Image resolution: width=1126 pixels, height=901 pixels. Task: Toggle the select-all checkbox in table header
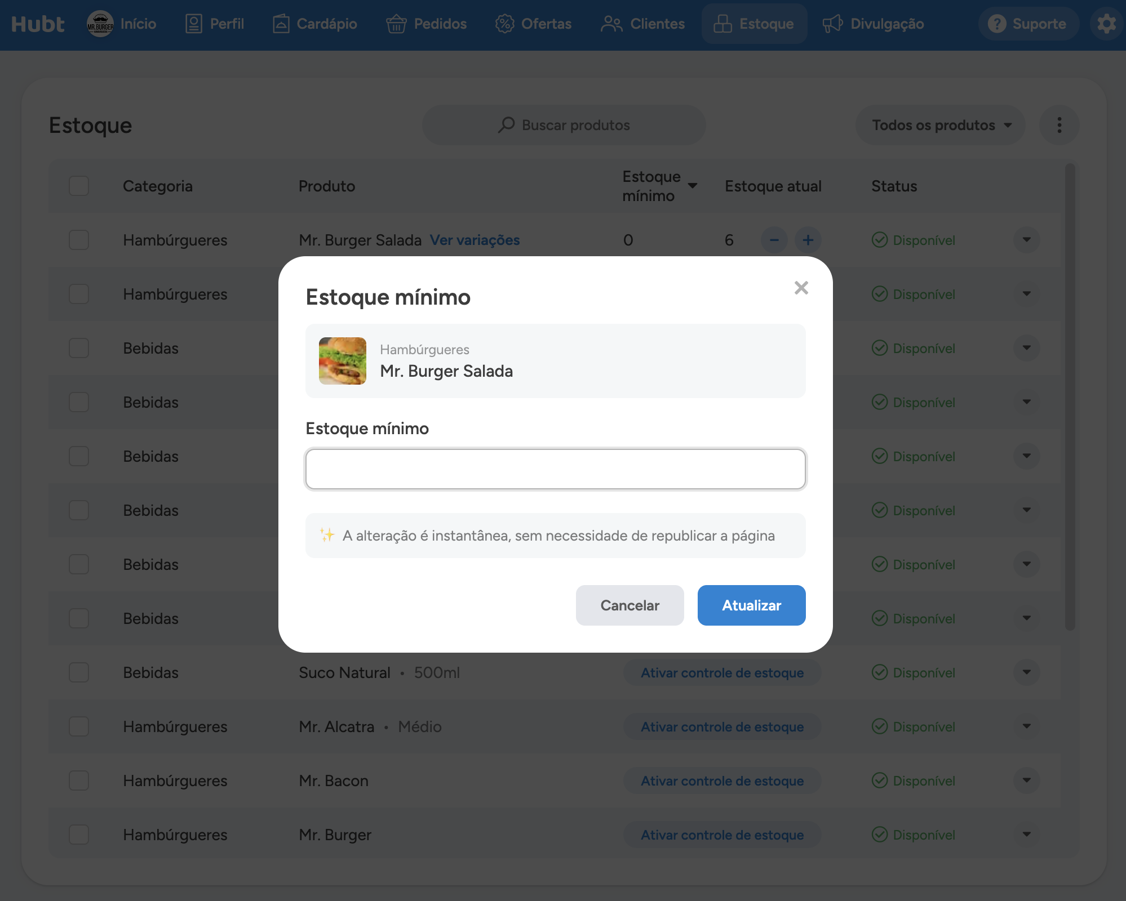point(79,186)
